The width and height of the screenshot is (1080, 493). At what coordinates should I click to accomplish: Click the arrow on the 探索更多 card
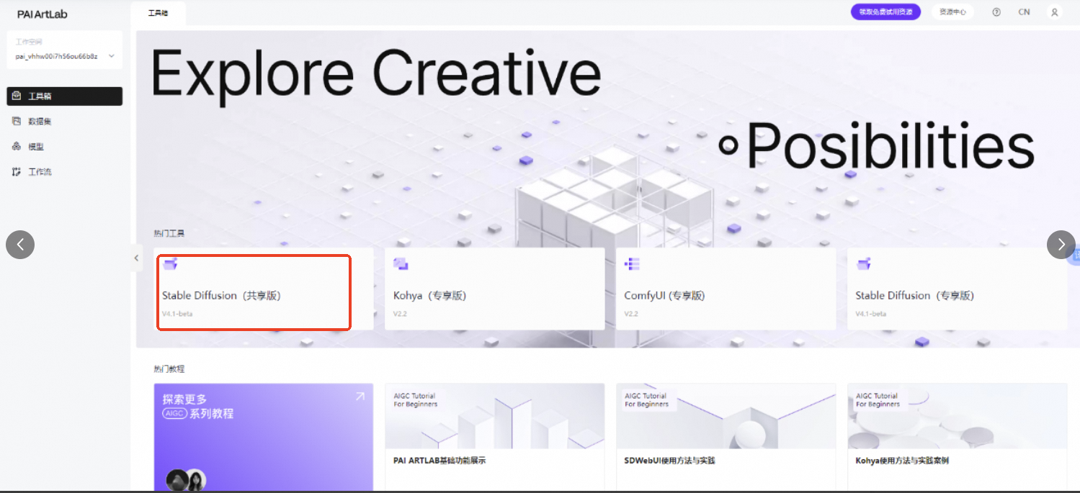(x=360, y=397)
